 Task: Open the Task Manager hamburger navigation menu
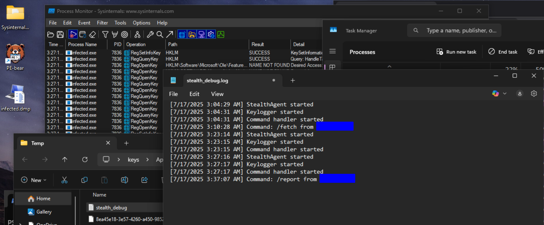tap(333, 51)
